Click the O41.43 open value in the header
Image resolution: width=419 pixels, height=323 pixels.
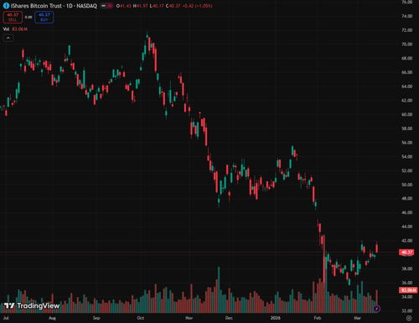[x=124, y=6]
